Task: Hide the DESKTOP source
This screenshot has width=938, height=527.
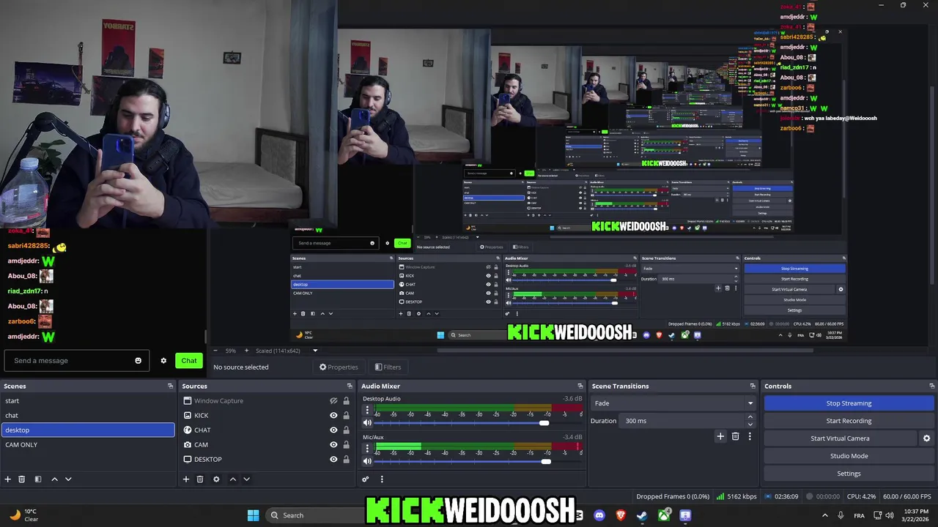Action: [333, 459]
